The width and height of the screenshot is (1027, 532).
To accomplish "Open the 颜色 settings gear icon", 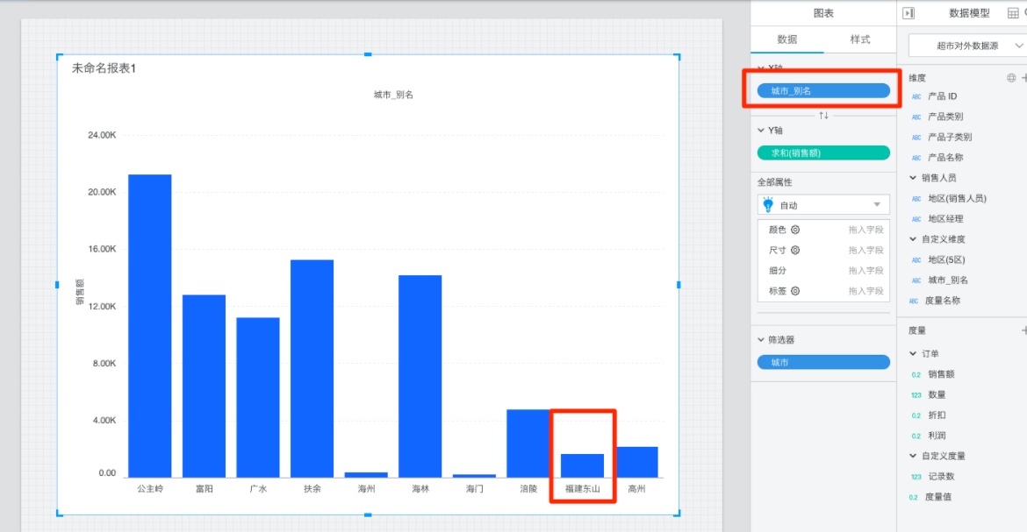I will (795, 230).
